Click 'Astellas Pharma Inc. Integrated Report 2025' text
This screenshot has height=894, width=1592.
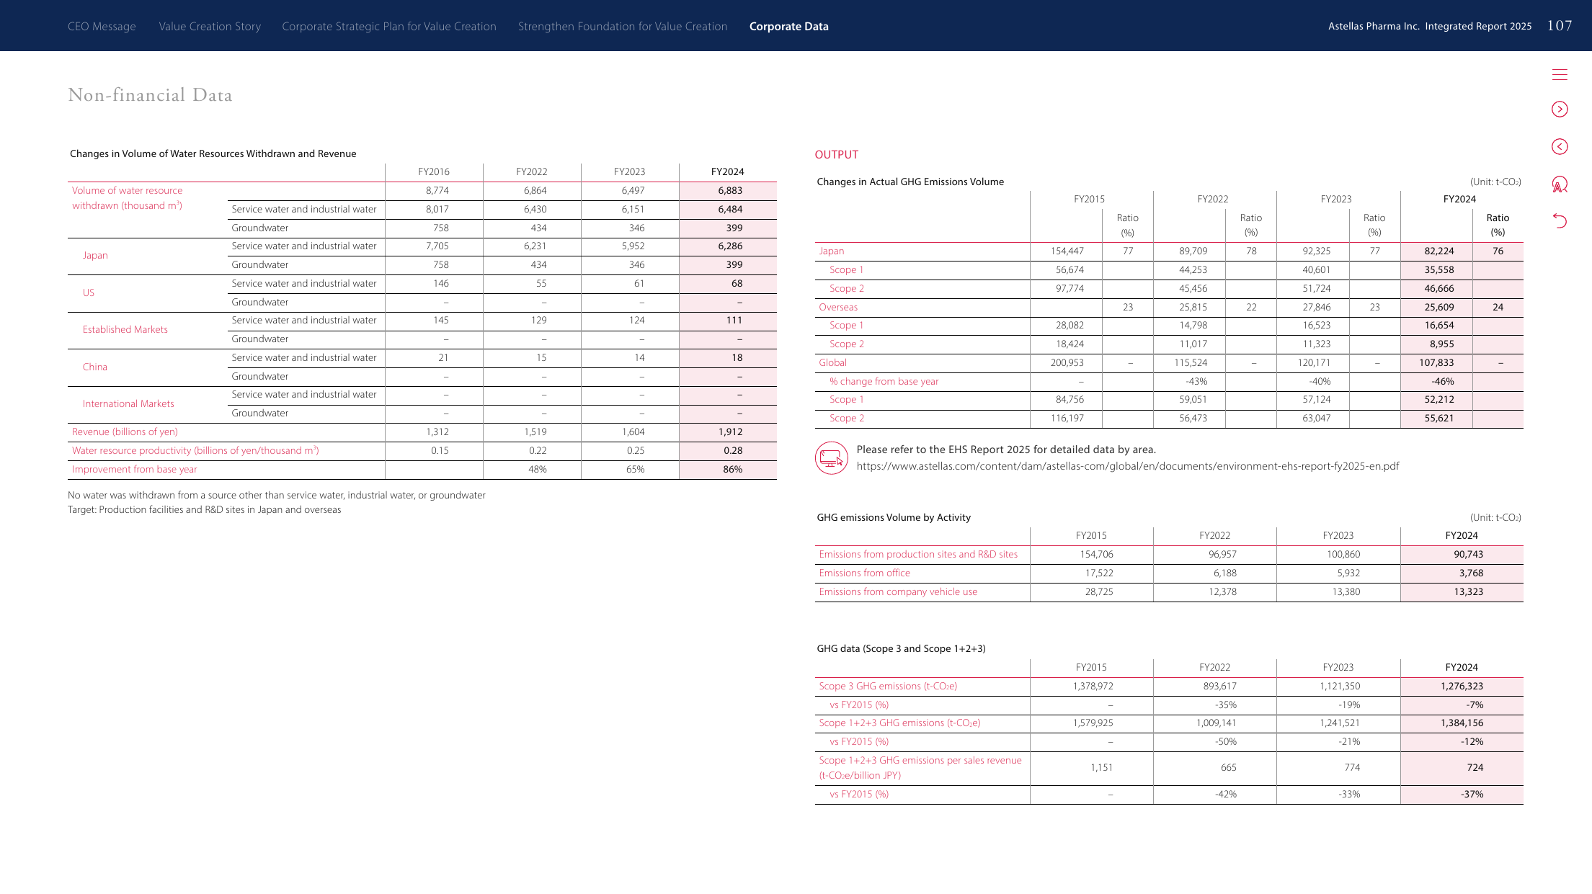1430,26
